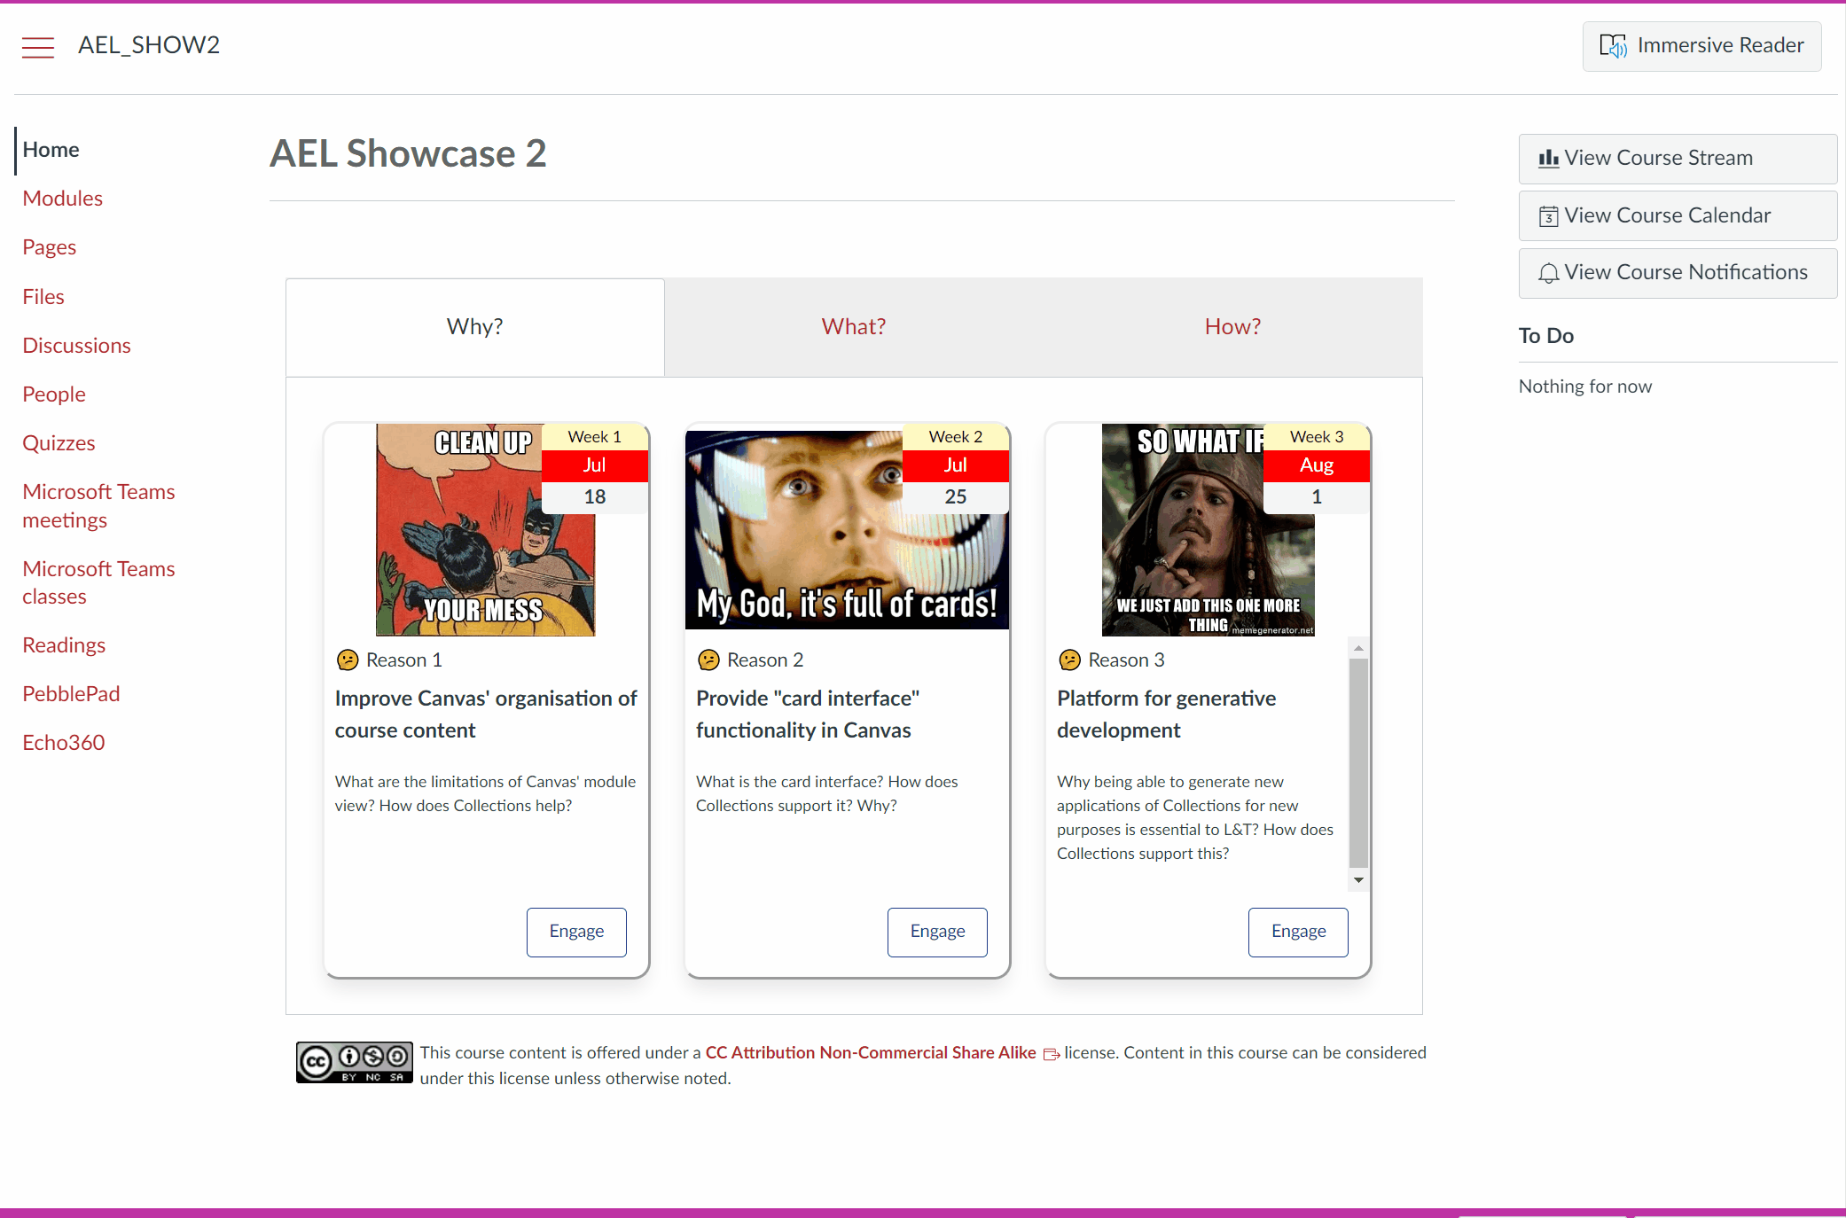Viewport: 1846px width, 1218px height.
Task: Click the calendar icon for Course Calendar
Action: (1548, 216)
